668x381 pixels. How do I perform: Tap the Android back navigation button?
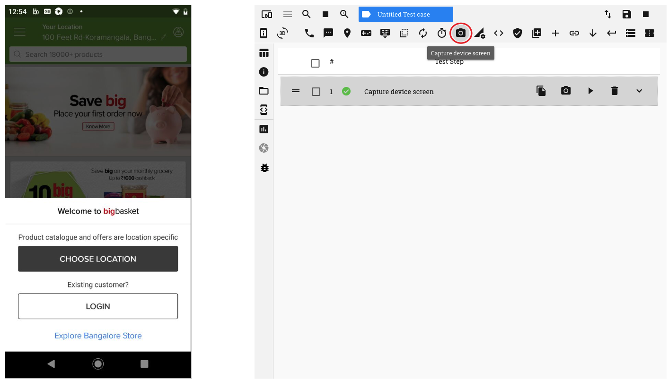pos(51,364)
